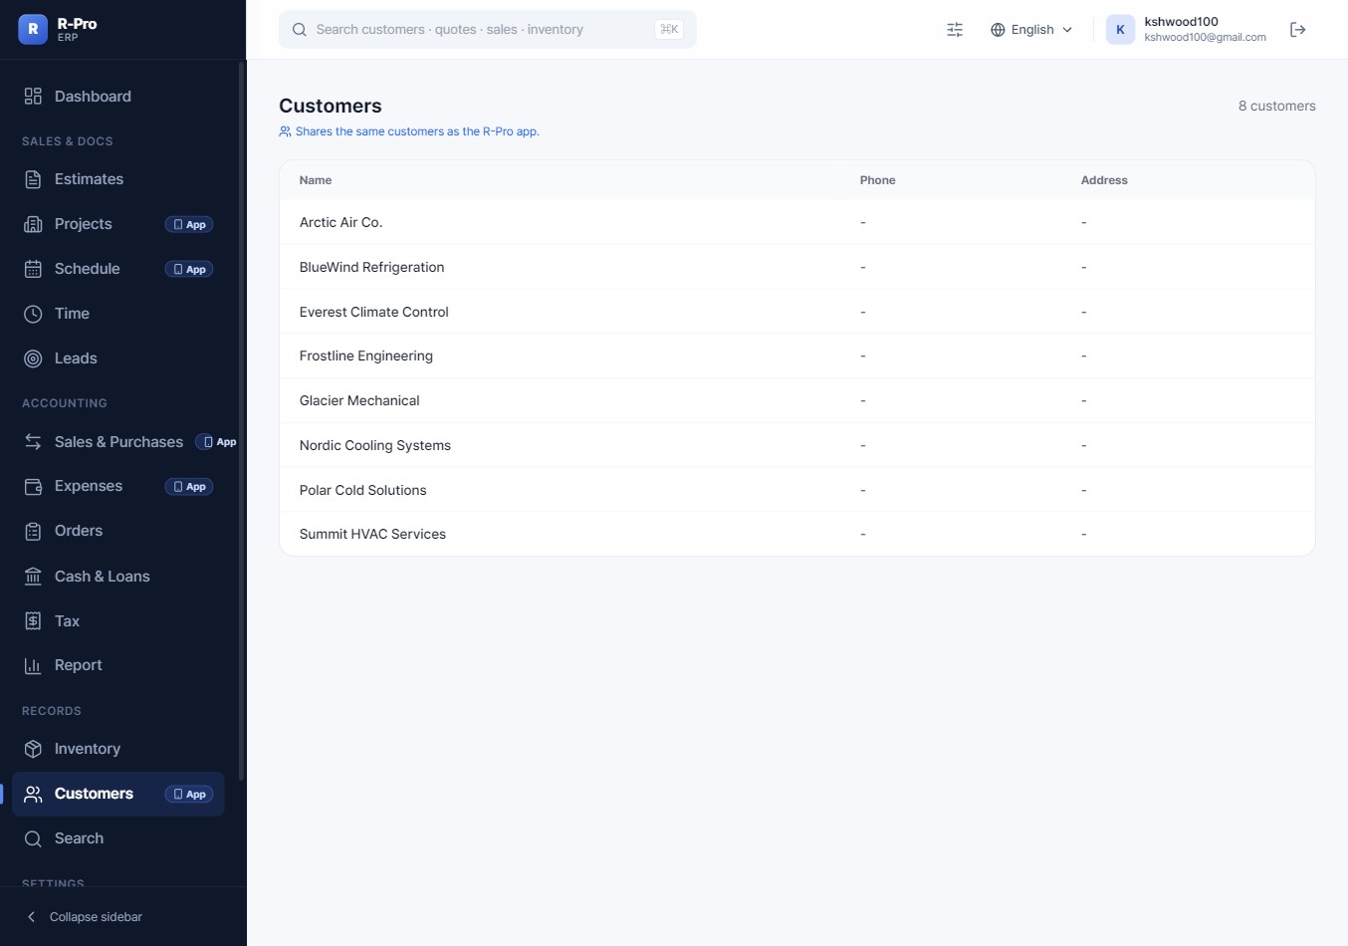This screenshot has width=1348, height=946.
Task: Click the Schedule calendar icon
Action: (x=33, y=269)
